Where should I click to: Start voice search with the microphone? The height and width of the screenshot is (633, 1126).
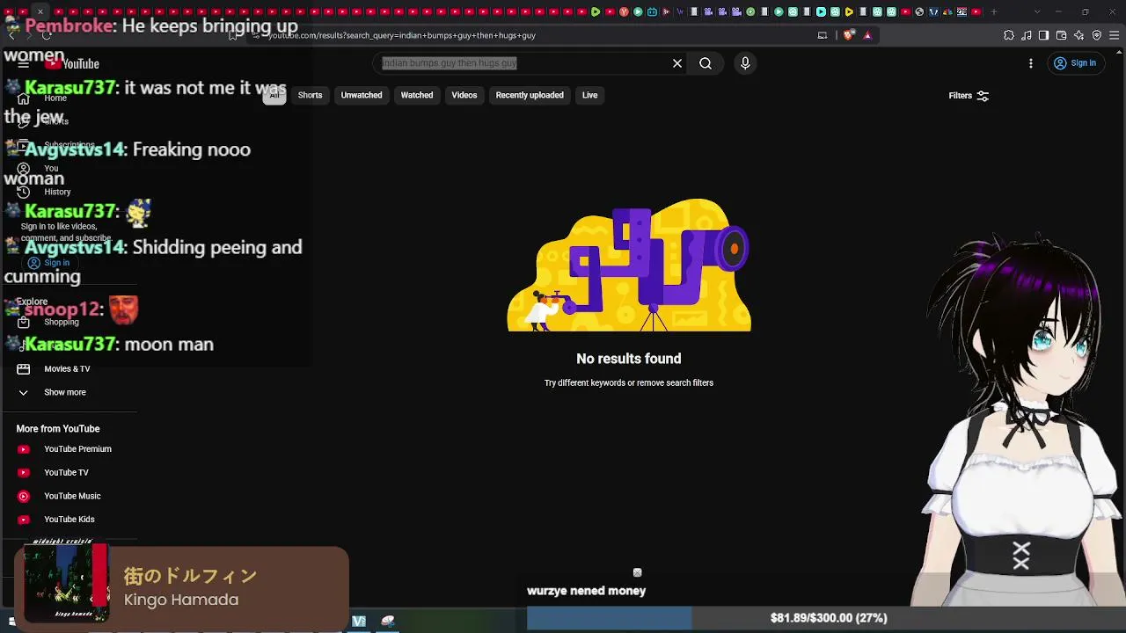(745, 63)
